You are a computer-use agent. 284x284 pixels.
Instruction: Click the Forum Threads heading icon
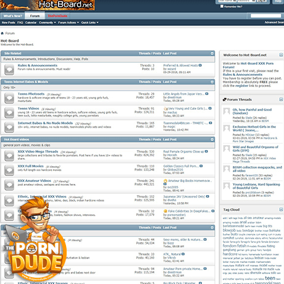(x=225, y=99)
